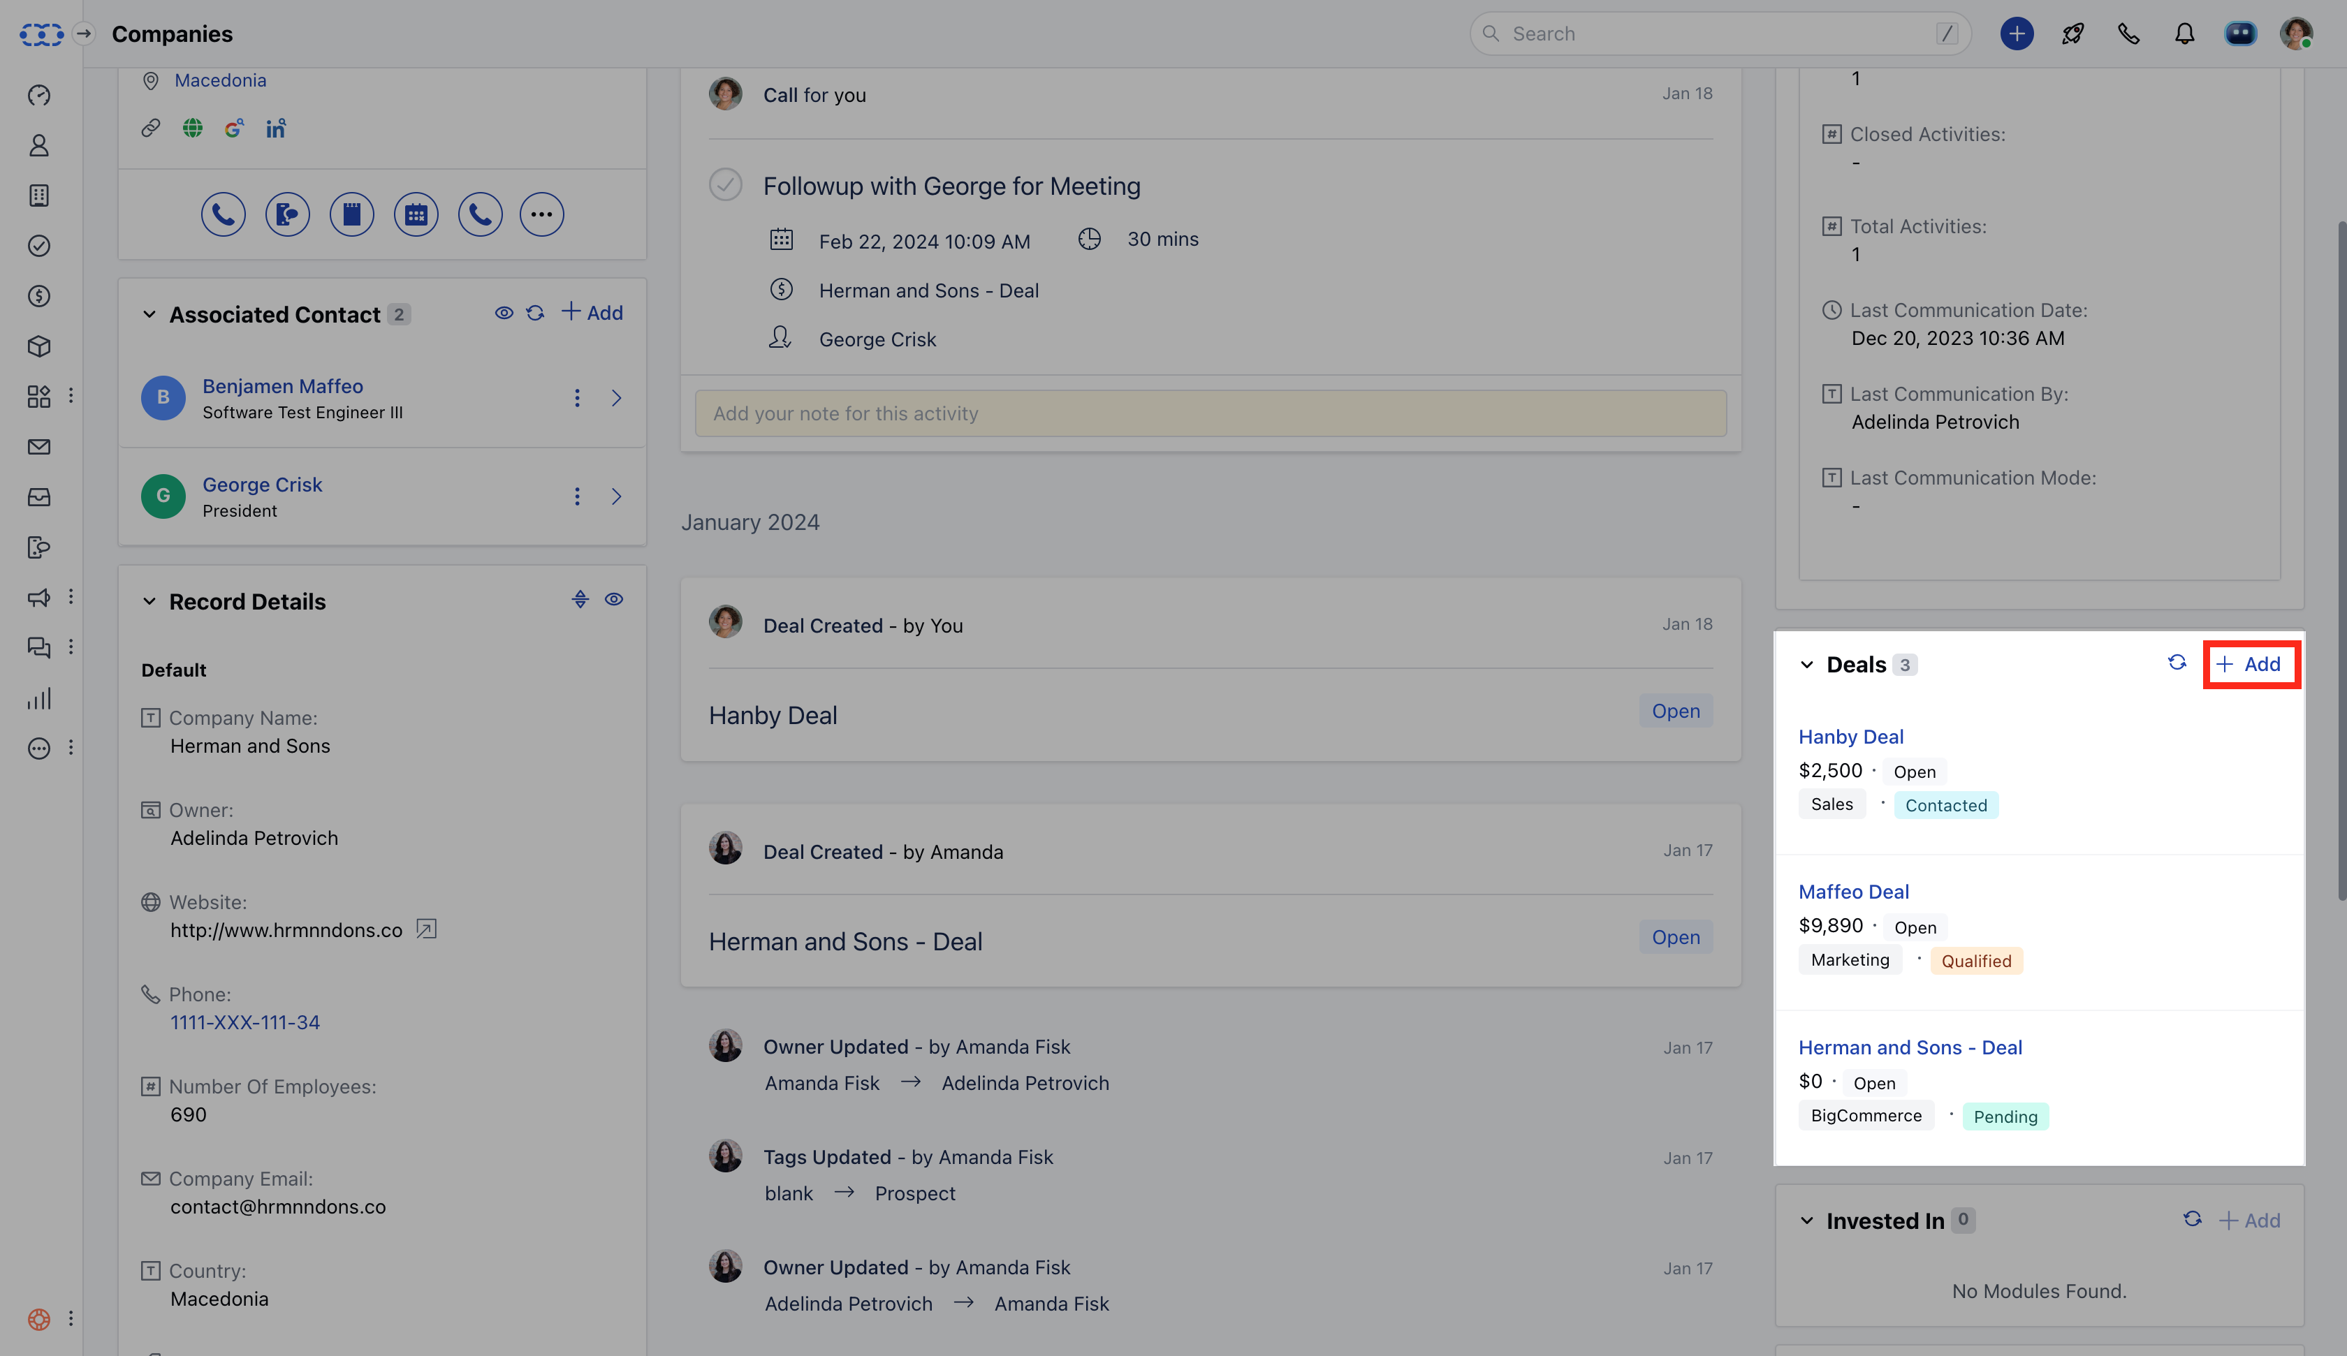Expand George Crisk contact arrow
This screenshot has height=1356, width=2347.
[x=617, y=496]
